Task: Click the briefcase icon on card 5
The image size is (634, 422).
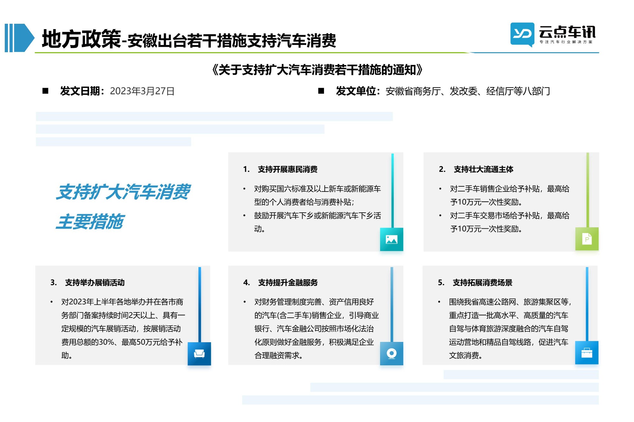Action: [x=587, y=353]
